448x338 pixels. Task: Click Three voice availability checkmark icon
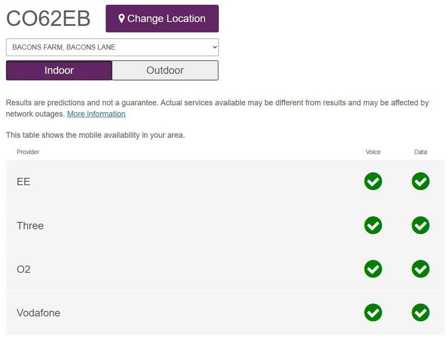373,225
